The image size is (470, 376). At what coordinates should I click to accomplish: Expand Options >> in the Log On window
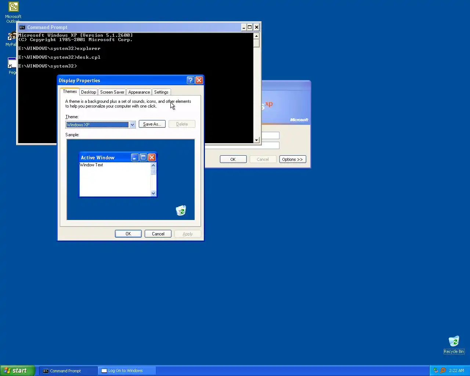pos(293,159)
